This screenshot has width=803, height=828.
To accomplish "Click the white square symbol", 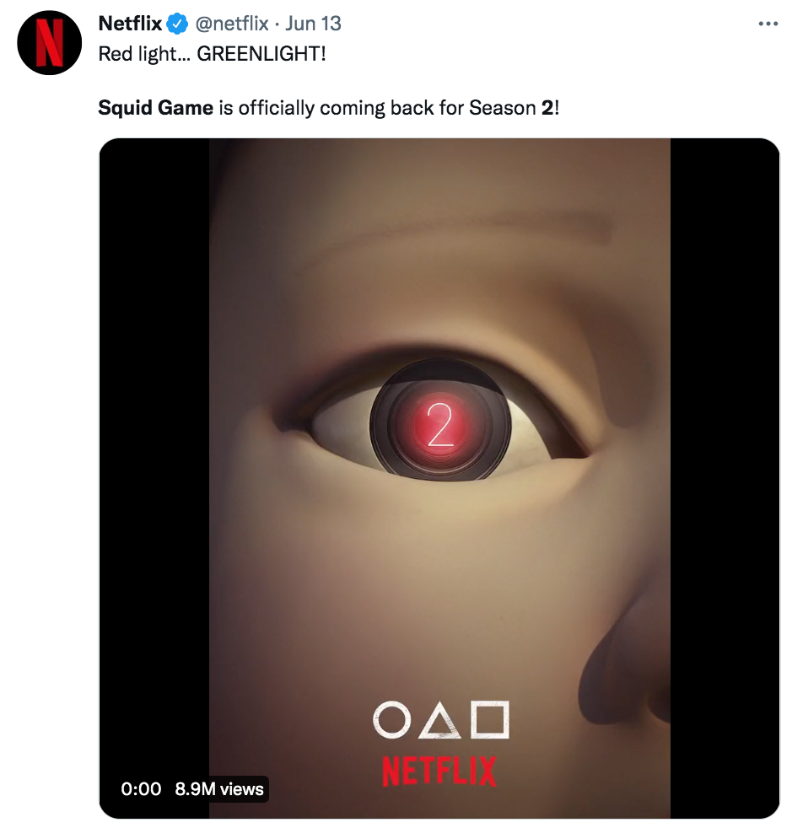I will pyautogui.click(x=490, y=718).
